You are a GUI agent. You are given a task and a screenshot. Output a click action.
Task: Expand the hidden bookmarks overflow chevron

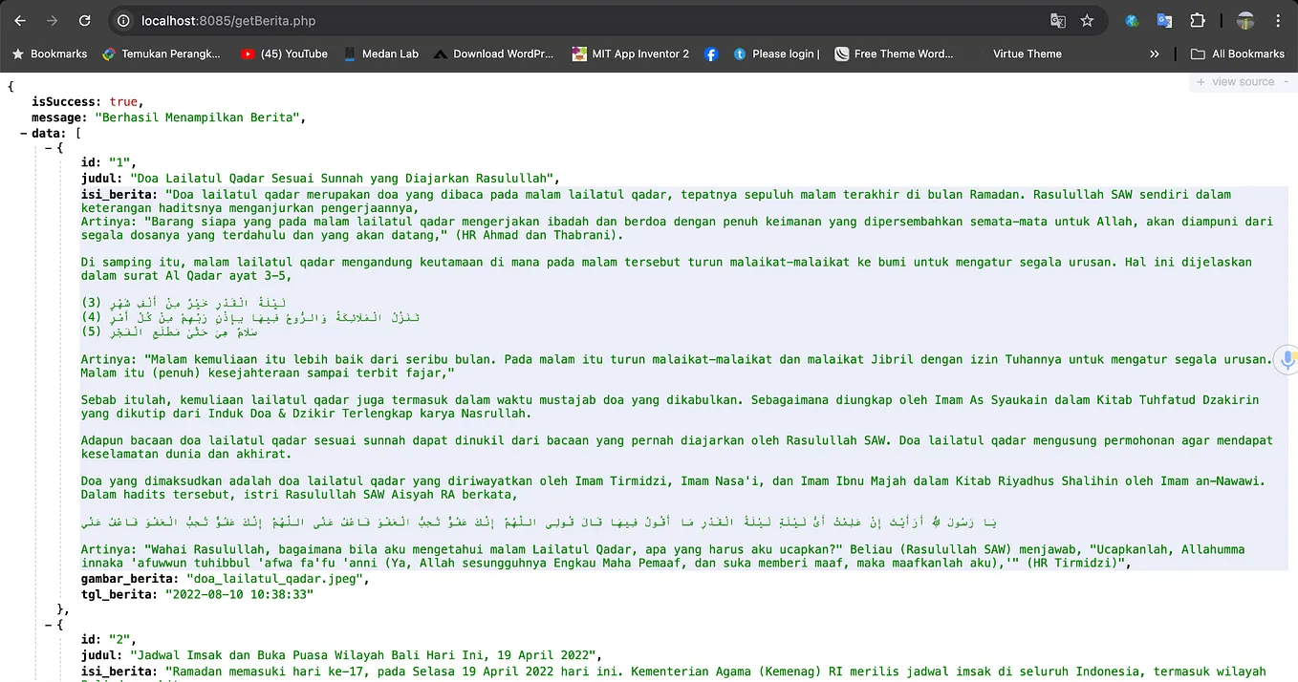(x=1155, y=53)
